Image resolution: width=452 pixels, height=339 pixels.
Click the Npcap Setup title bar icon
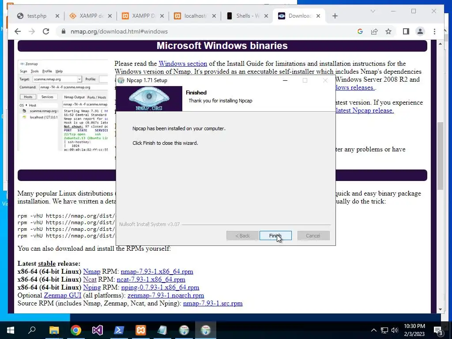coord(121,80)
